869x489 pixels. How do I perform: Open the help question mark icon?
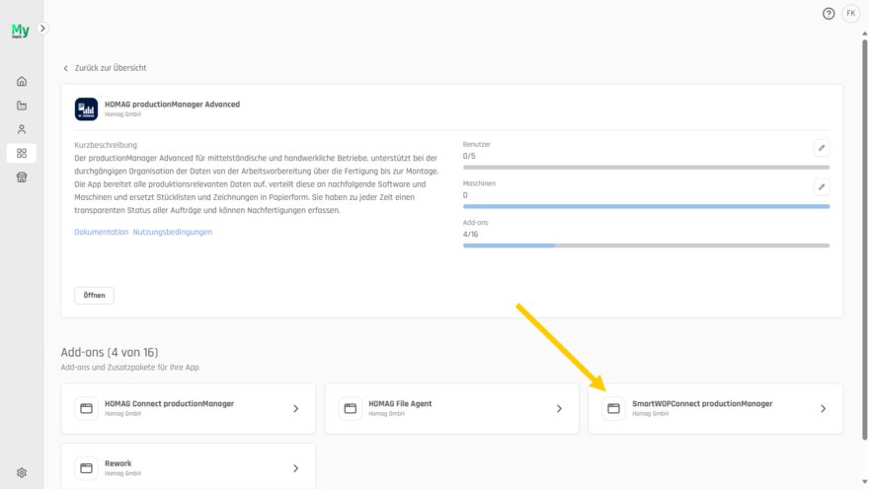click(828, 14)
